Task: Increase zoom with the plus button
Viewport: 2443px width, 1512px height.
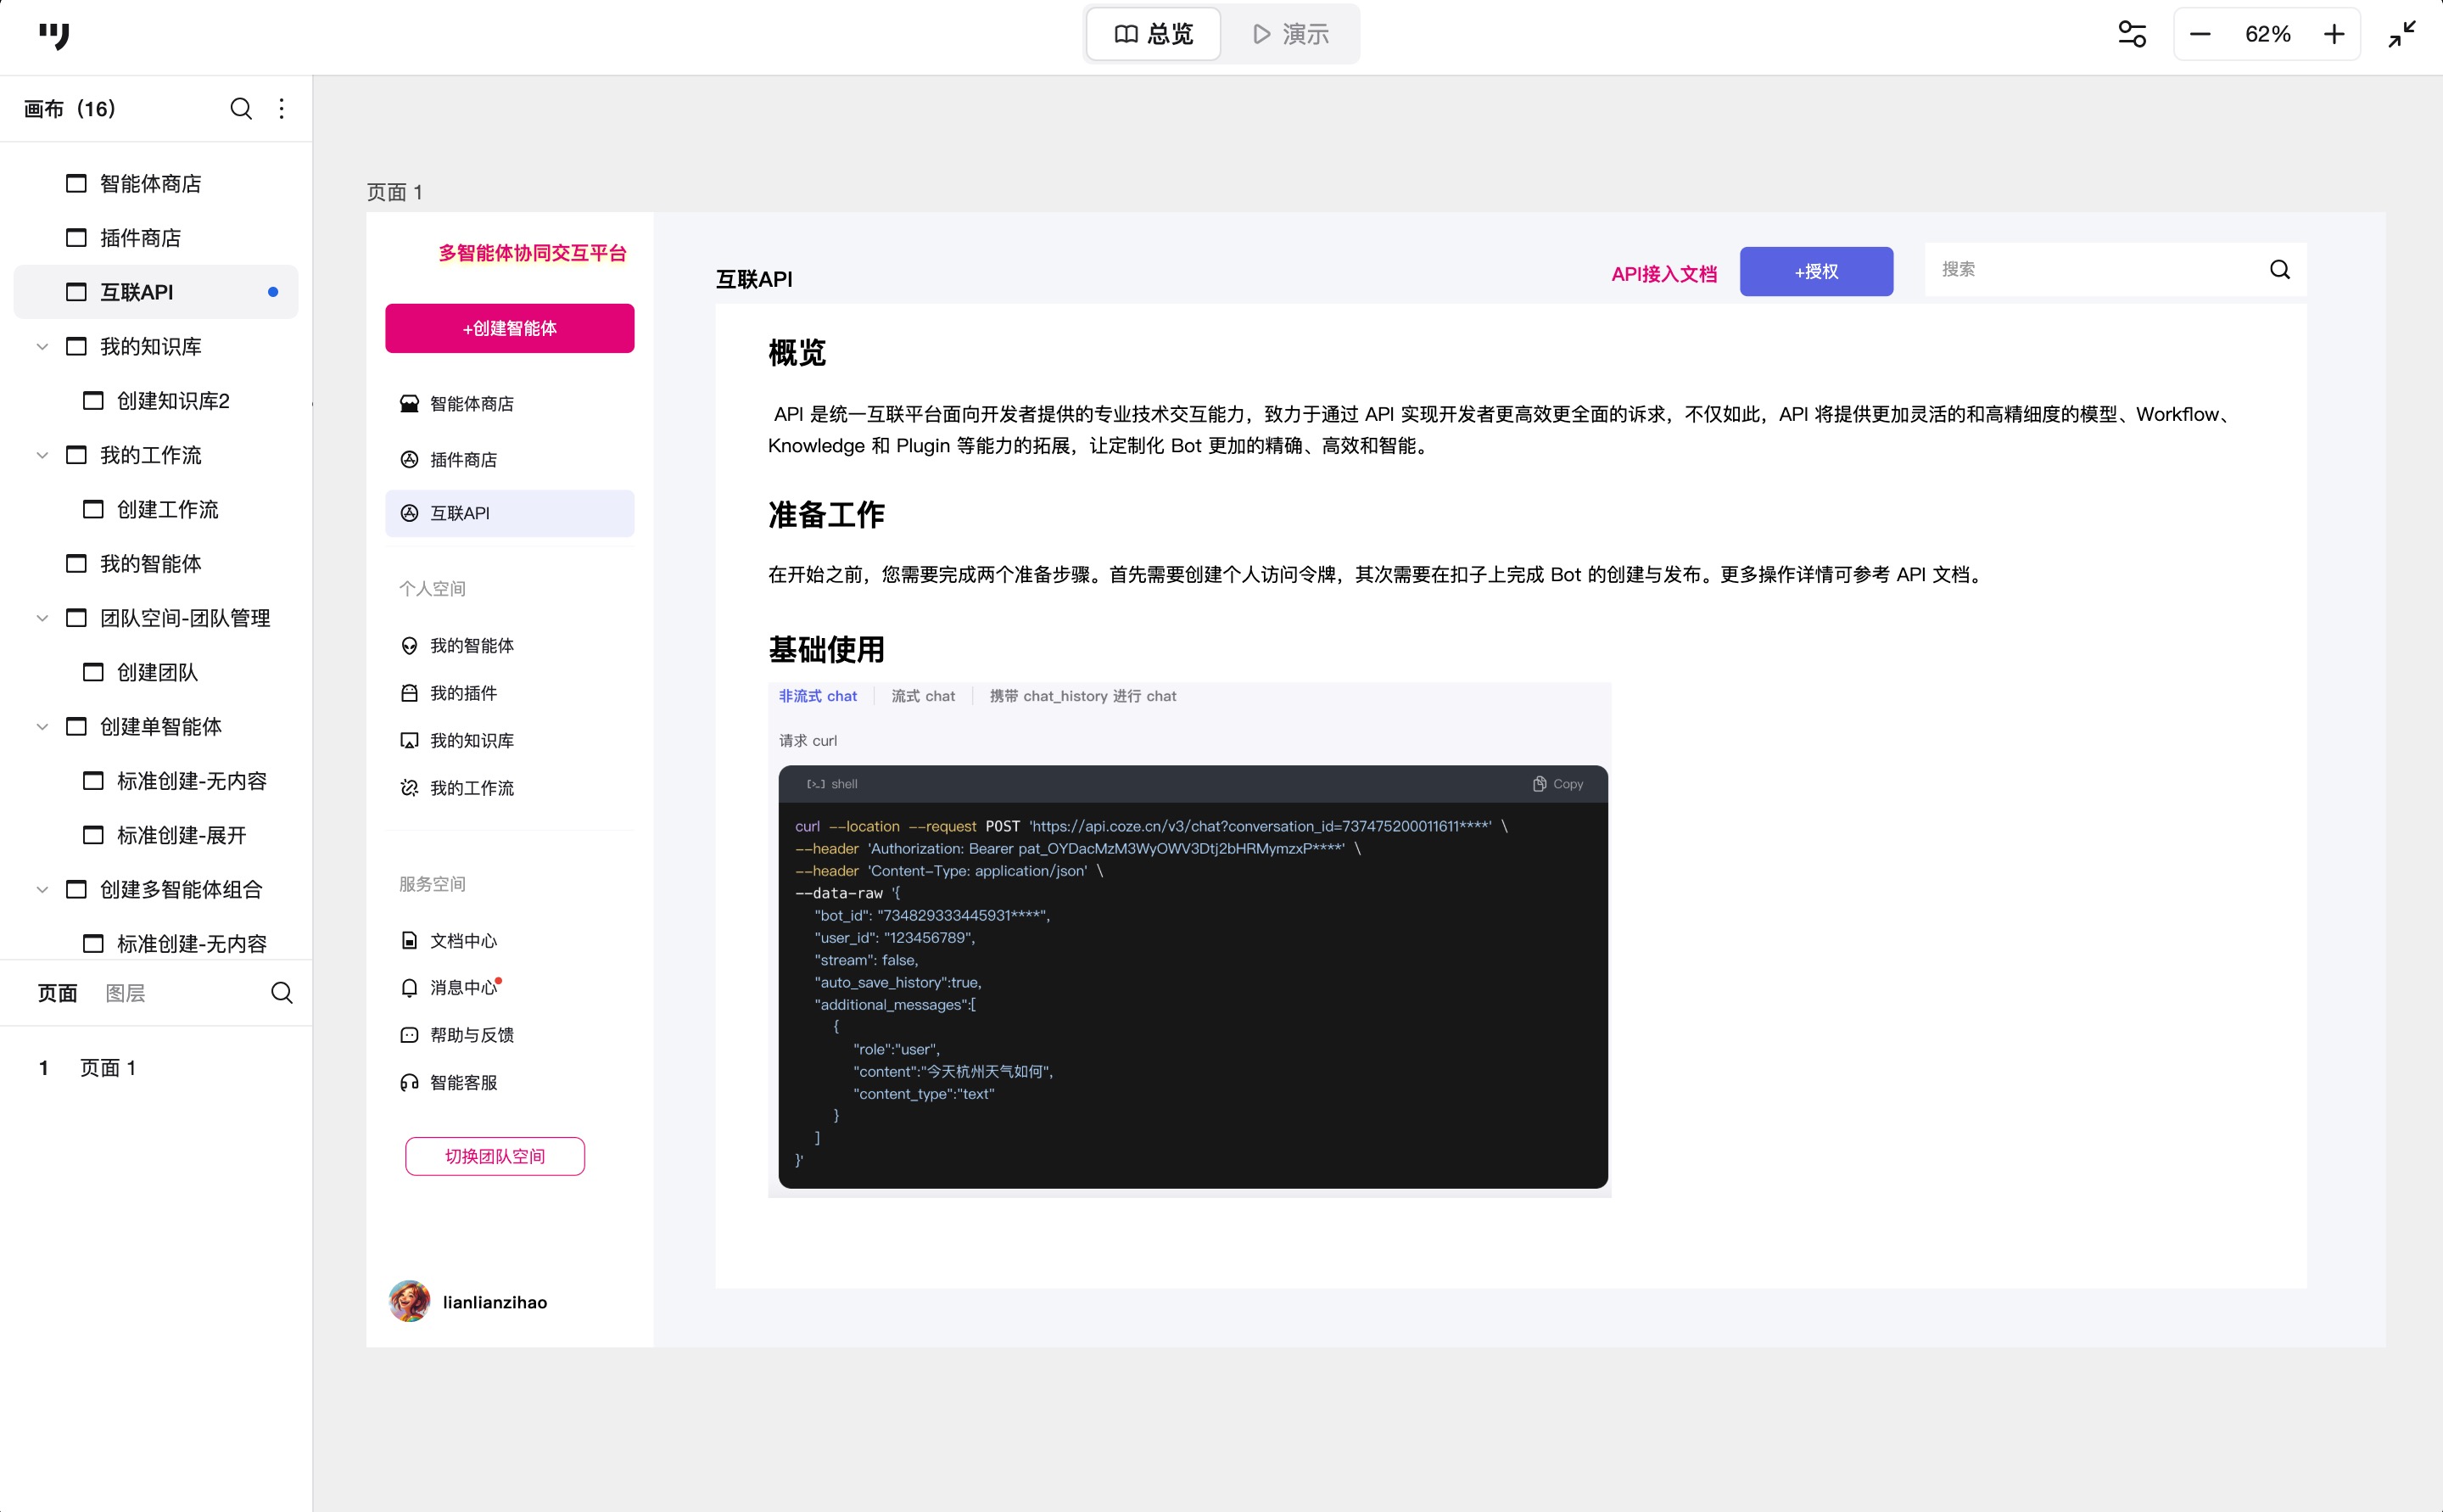Action: tap(2334, 34)
